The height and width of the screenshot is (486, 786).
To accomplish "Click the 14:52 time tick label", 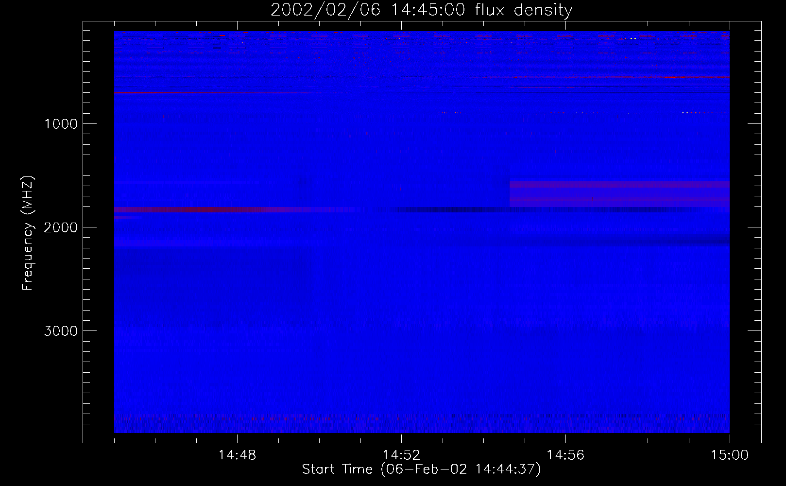I will (x=401, y=455).
